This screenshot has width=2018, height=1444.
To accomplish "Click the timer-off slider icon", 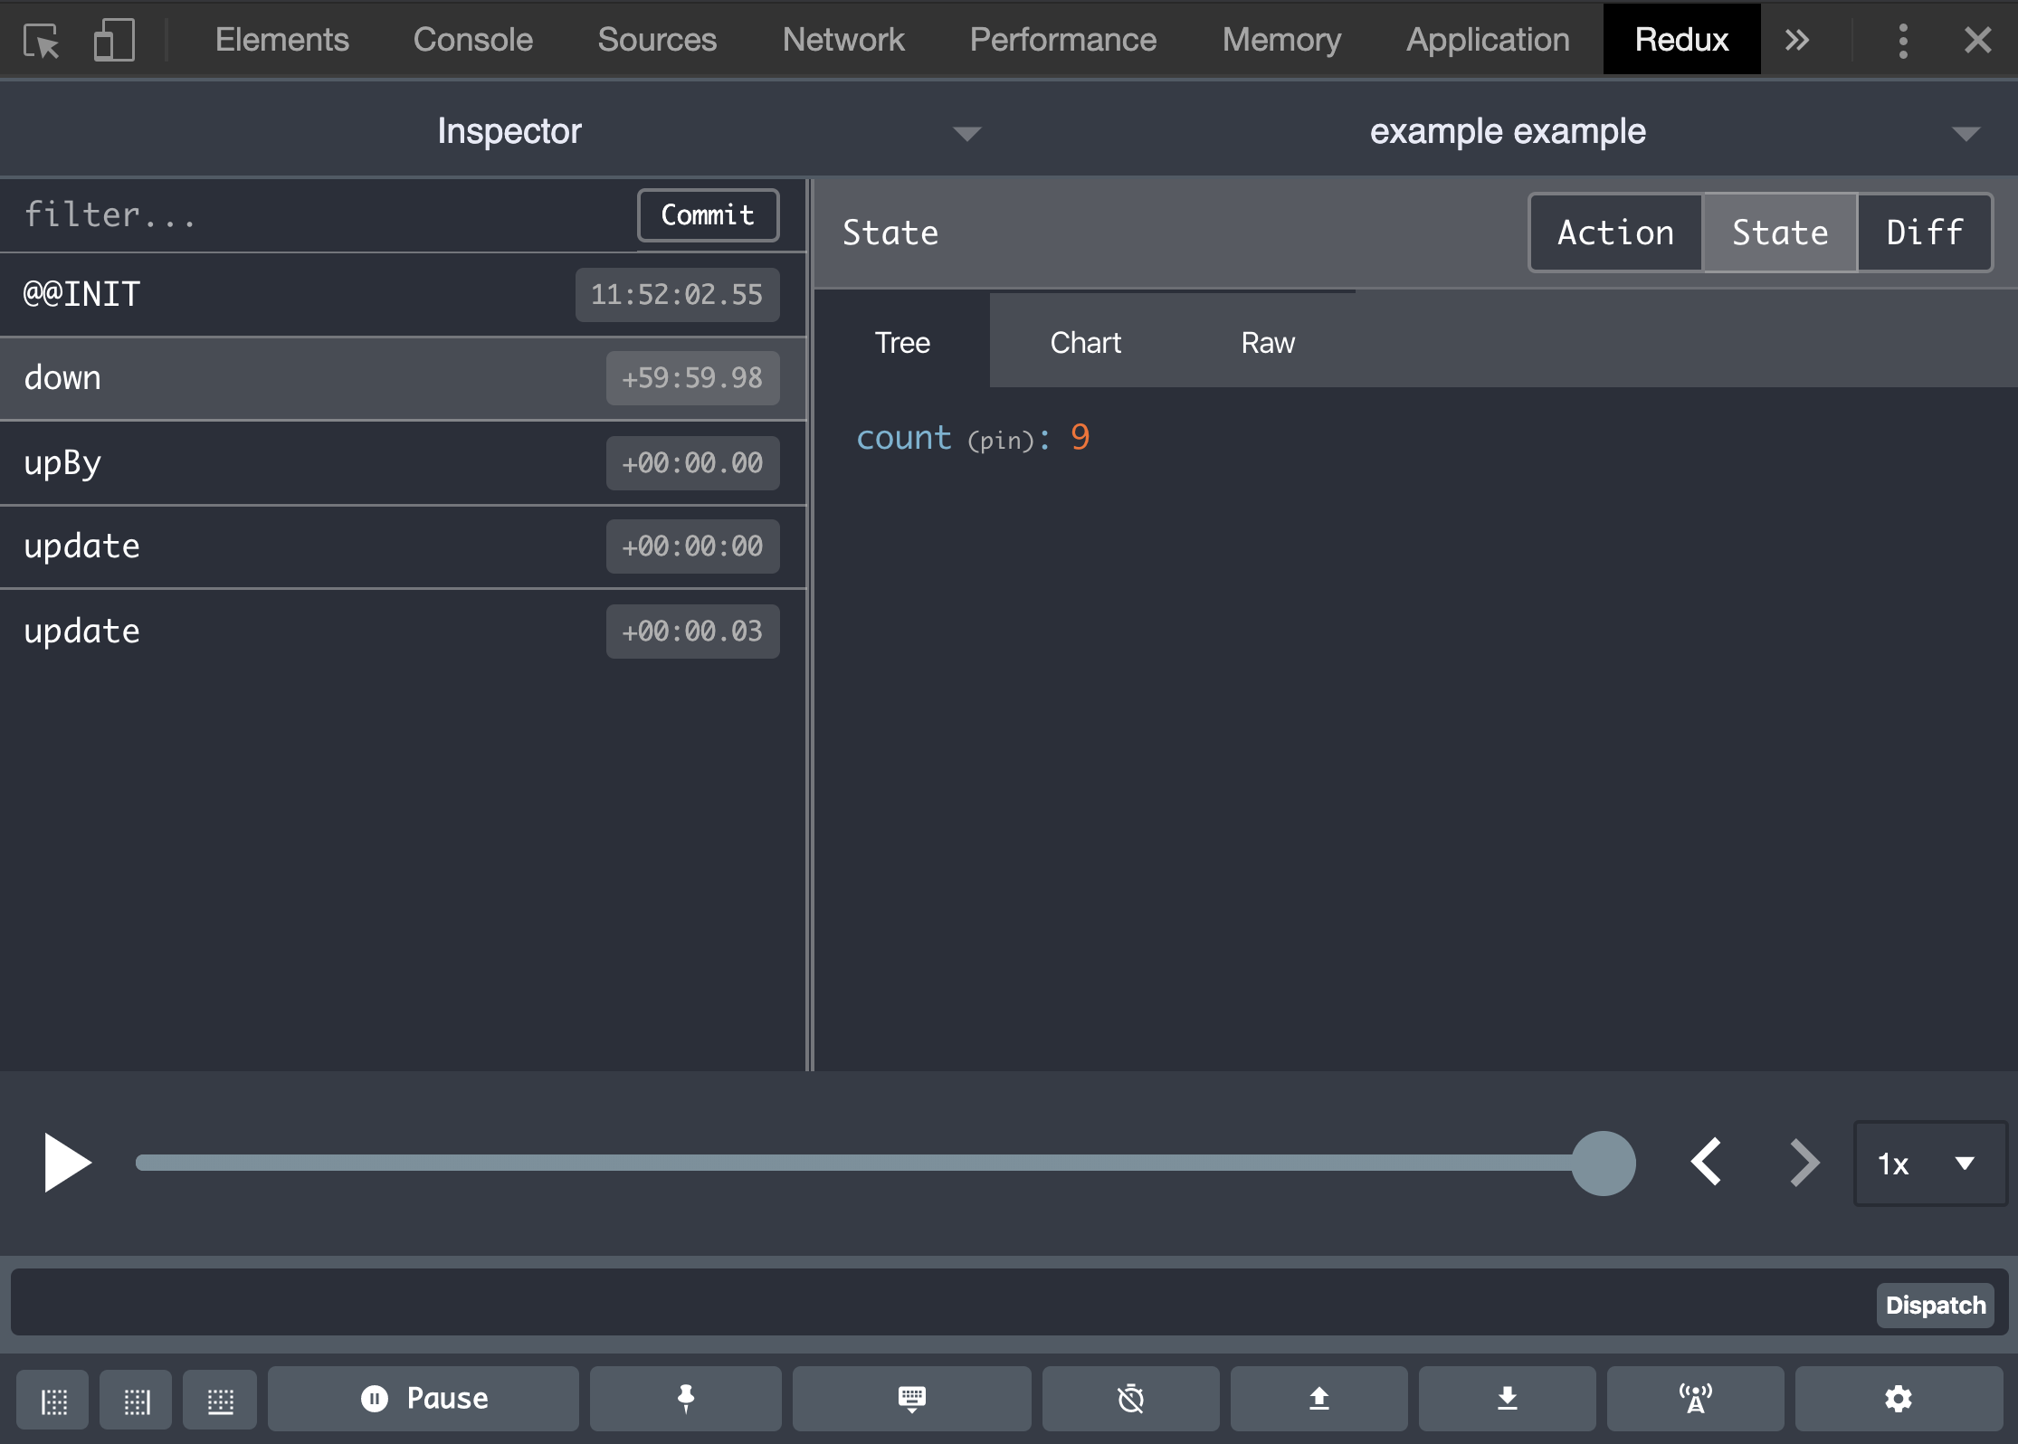I will (x=1130, y=1399).
